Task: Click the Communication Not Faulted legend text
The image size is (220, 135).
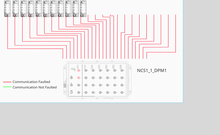Action: coord(35,87)
